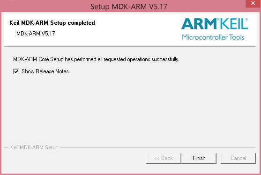Image resolution: width=261 pixels, height=175 pixels.
Task: Click the MDK-ARM V5.17 subtitle text
Action: pos(36,34)
